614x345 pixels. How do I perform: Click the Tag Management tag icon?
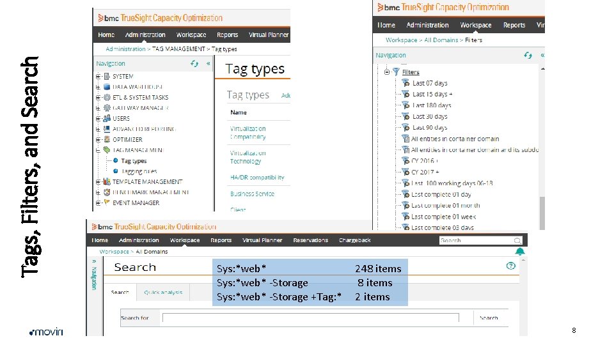(107, 149)
